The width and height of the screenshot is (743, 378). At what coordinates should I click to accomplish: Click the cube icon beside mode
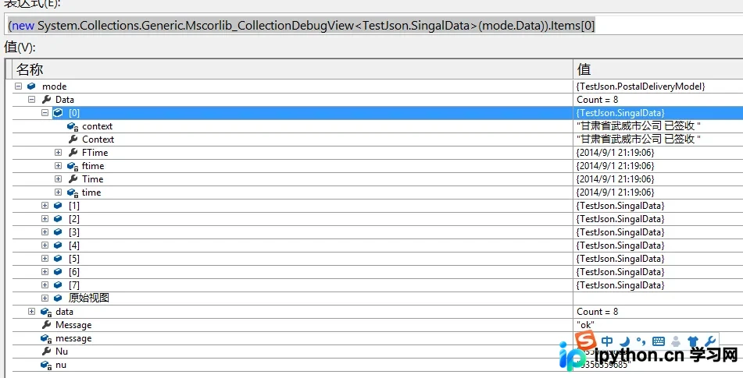click(31, 86)
